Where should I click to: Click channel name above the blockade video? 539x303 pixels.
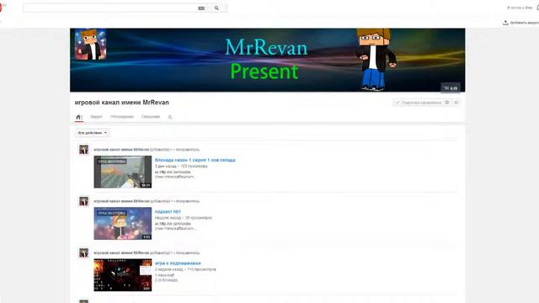point(121,150)
